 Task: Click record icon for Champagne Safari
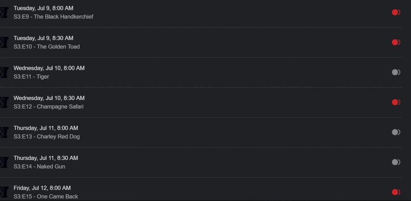[396, 102]
